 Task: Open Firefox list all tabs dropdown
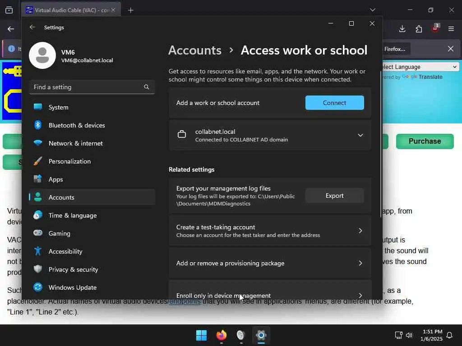coord(373,10)
